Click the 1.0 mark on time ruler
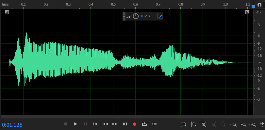This screenshot has width=265, height=130. [225, 4]
